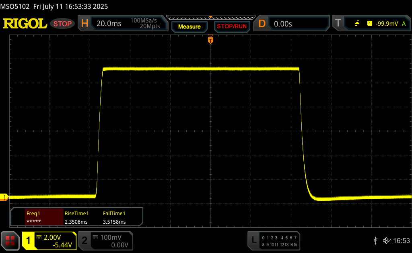This screenshot has height=253, width=412.
Task: Click the 2.3508ms rise time value
Action: click(76, 222)
